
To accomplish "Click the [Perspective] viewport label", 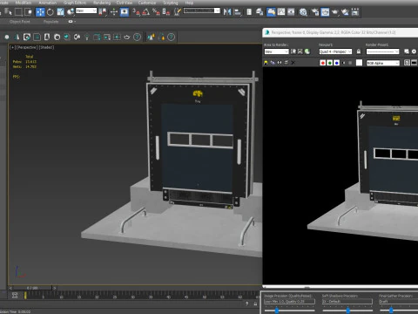I will (x=27, y=47).
